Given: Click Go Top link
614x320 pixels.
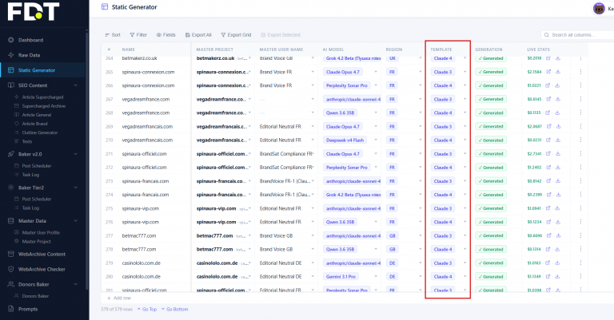Looking at the screenshot, I should 147,309.
